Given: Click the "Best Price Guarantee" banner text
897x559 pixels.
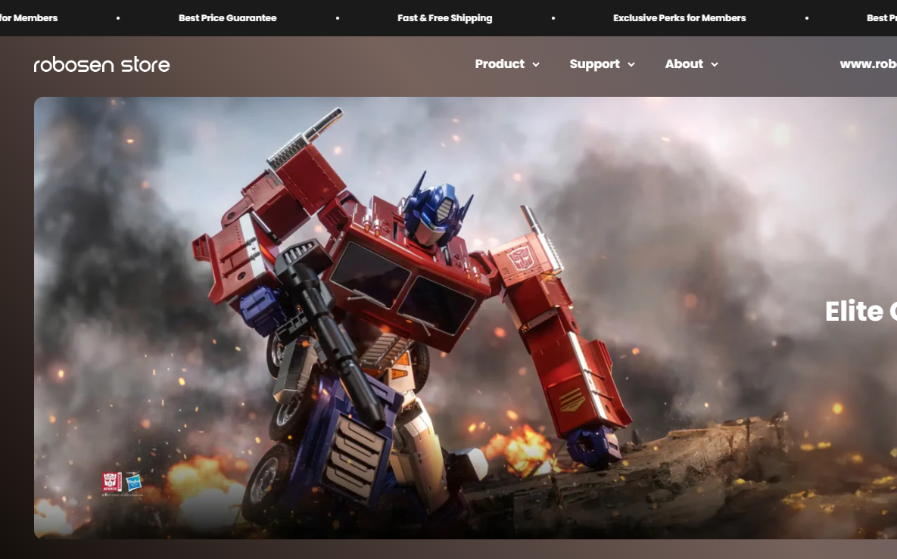Looking at the screenshot, I should click(228, 17).
